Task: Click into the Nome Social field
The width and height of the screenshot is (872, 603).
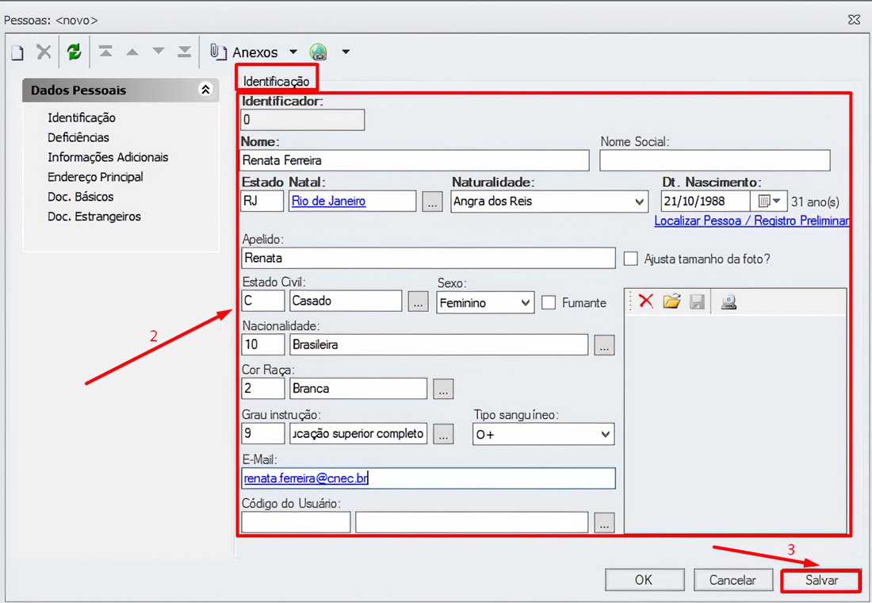Action: (714, 160)
